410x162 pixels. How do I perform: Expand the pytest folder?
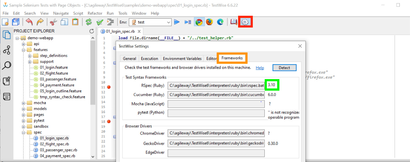point(23,121)
